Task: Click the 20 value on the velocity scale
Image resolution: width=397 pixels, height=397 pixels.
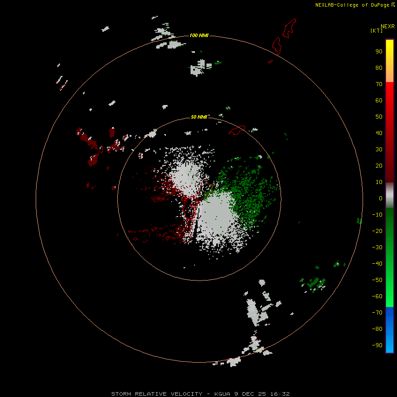Action: click(x=379, y=165)
